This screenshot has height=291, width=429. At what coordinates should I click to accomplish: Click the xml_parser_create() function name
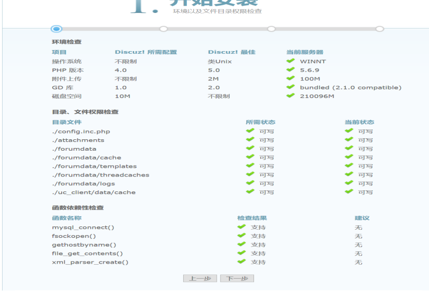90,262
